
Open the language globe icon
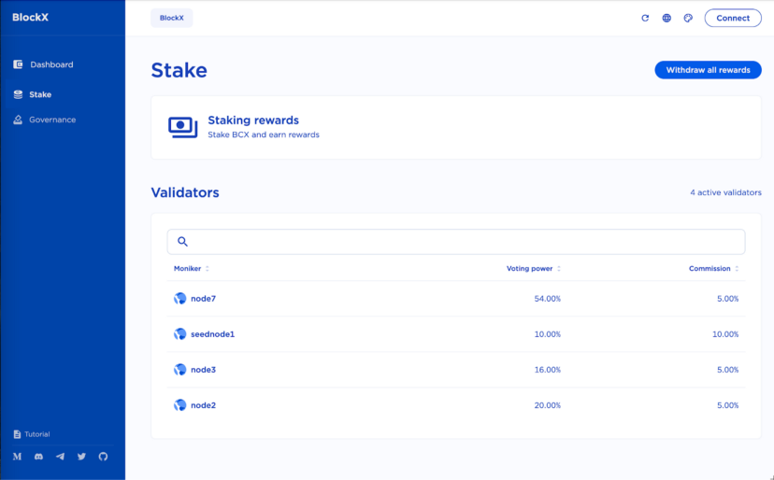[x=666, y=18]
